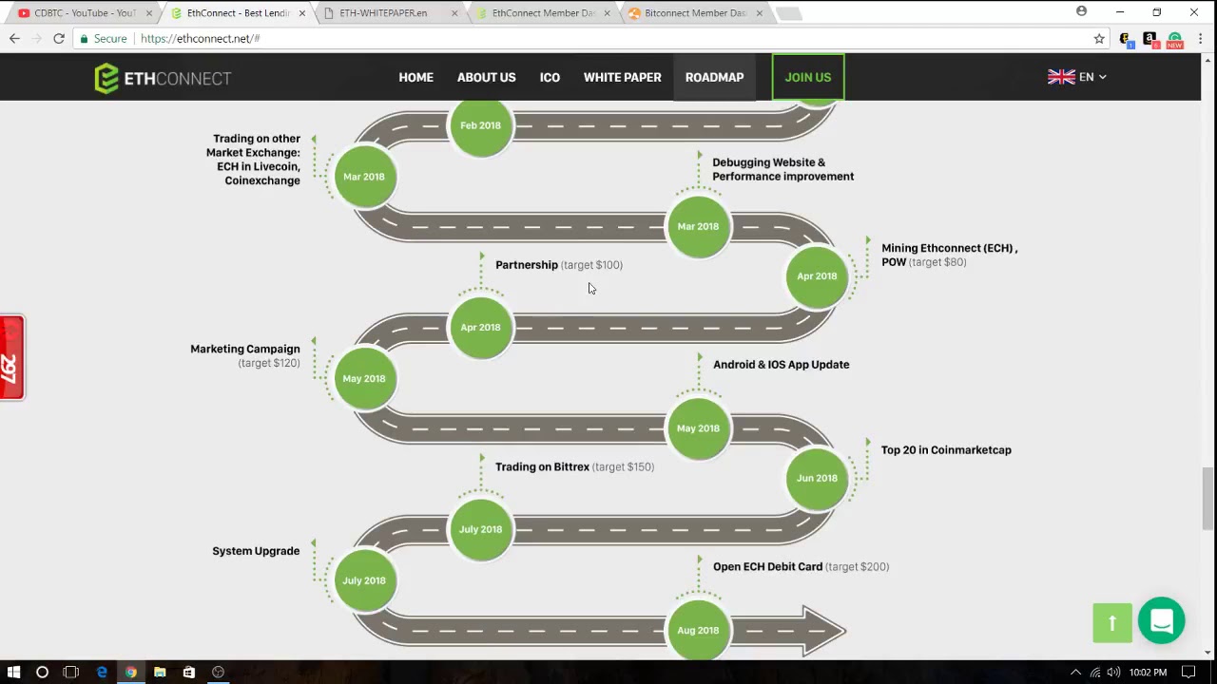
Task: Click the red 297 side tab
Action: (x=11, y=358)
